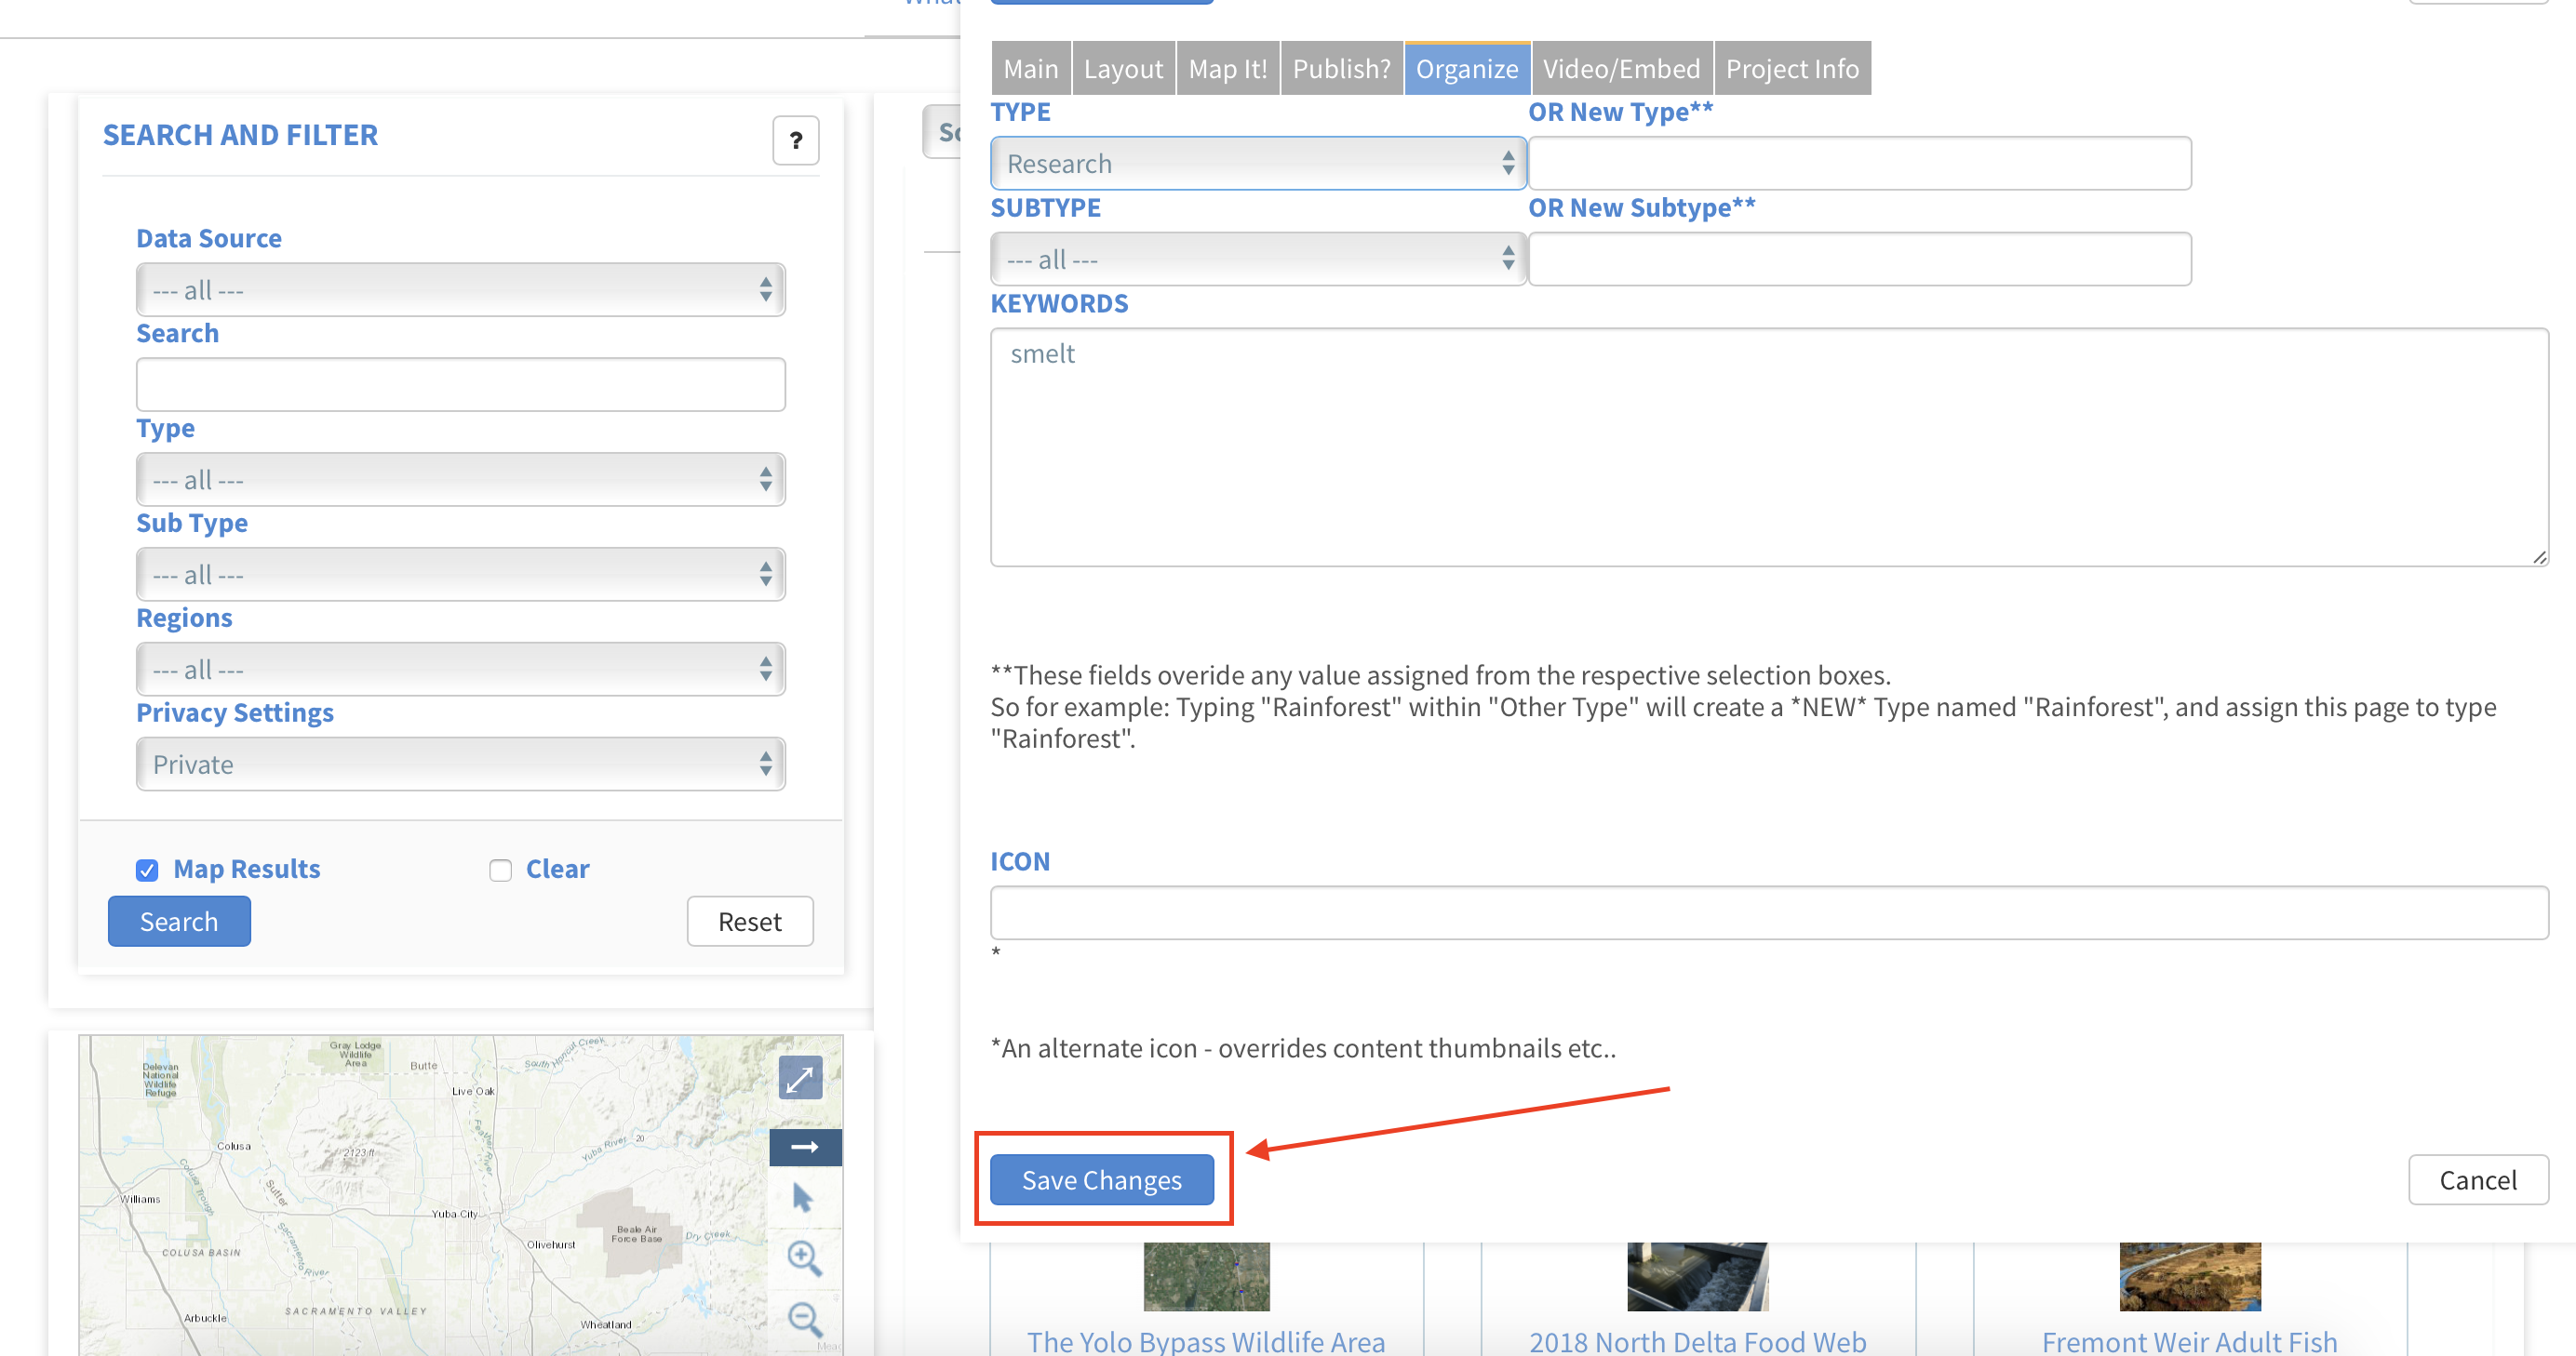The height and width of the screenshot is (1356, 2576).
Task: Click the map zoom out magnifier
Action: (x=804, y=1319)
